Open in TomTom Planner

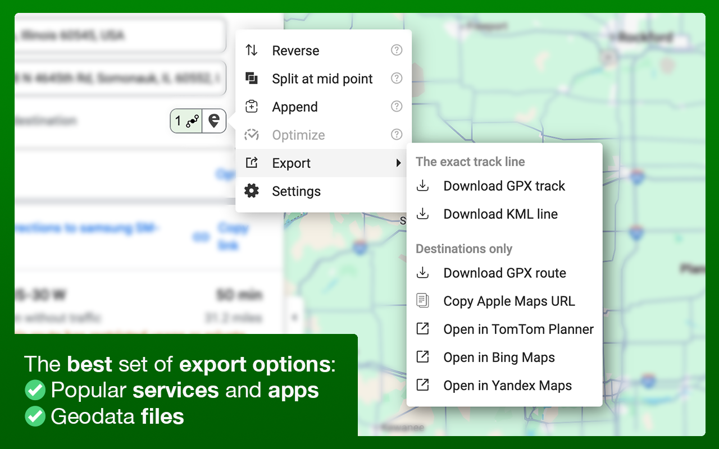click(x=518, y=329)
